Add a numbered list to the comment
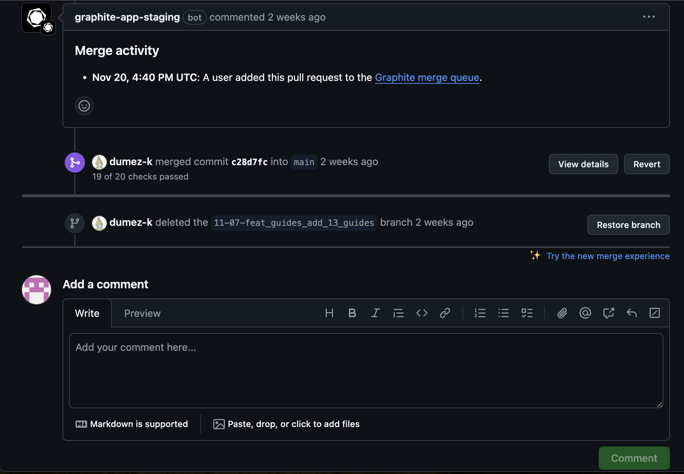 coord(480,313)
